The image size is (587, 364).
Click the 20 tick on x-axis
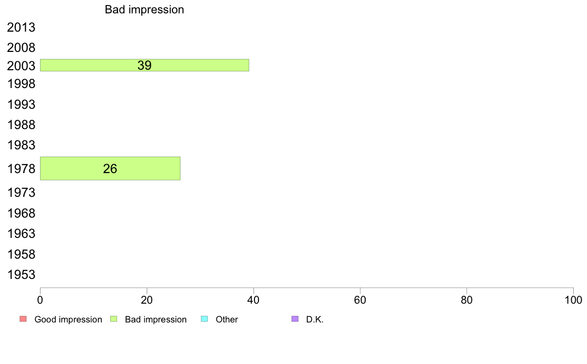point(147,300)
